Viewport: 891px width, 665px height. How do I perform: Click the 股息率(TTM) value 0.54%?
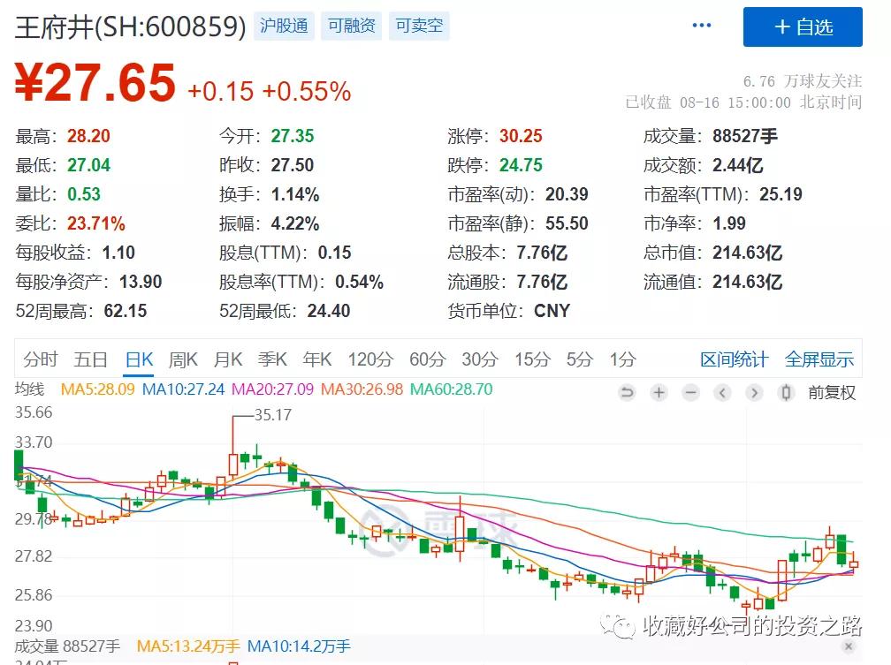click(359, 282)
